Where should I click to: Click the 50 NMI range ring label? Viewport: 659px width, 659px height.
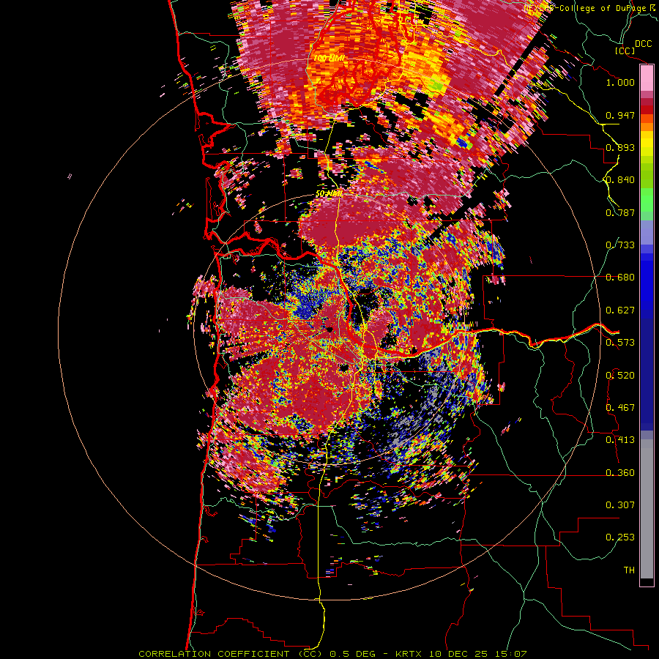329,194
